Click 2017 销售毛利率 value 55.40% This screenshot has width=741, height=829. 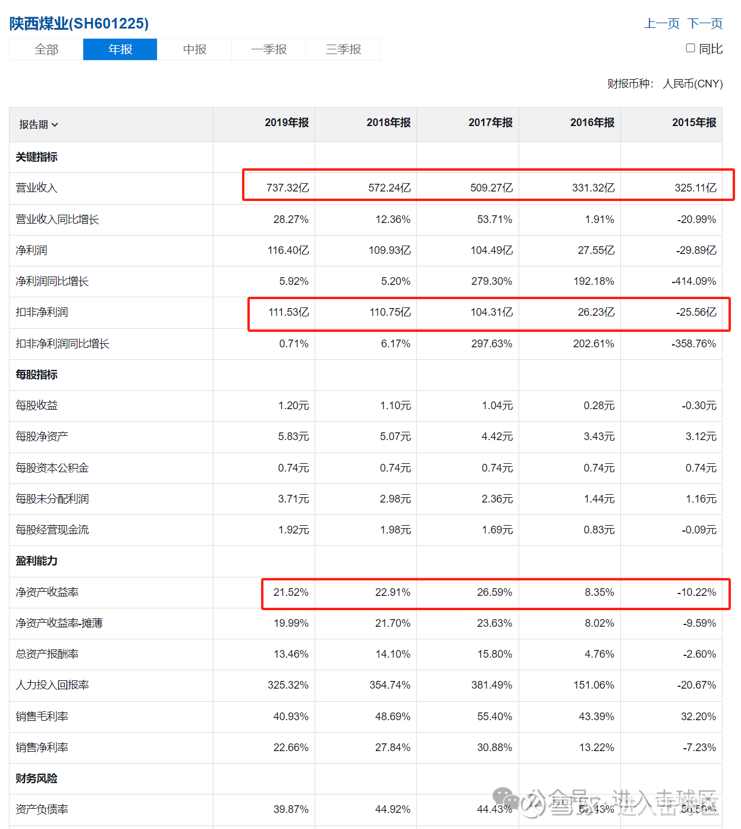[x=495, y=717]
